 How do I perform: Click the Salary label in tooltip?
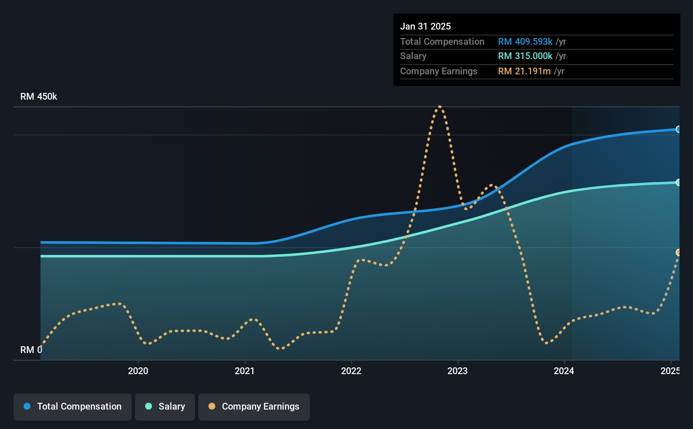(413, 56)
